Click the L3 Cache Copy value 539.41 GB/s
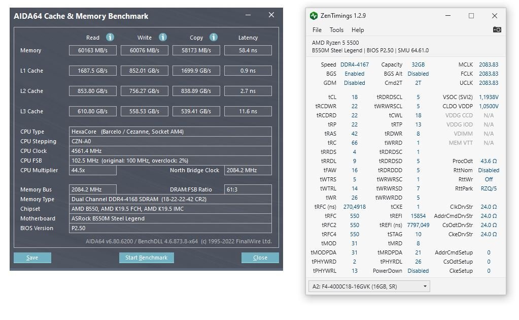 click(196, 111)
